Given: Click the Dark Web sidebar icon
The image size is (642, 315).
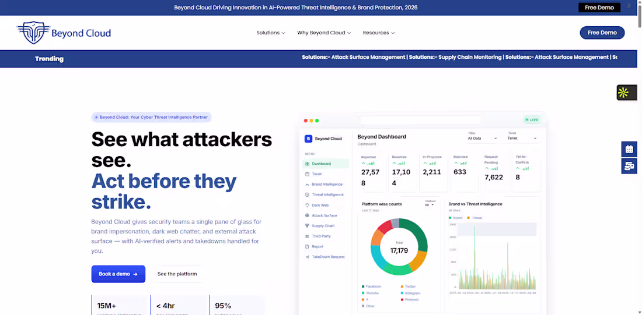Looking at the screenshot, I should (307, 205).
